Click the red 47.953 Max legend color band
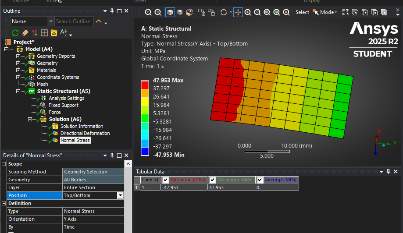The width and height of the screenshot is (403, 233). [x=144, y=85]
